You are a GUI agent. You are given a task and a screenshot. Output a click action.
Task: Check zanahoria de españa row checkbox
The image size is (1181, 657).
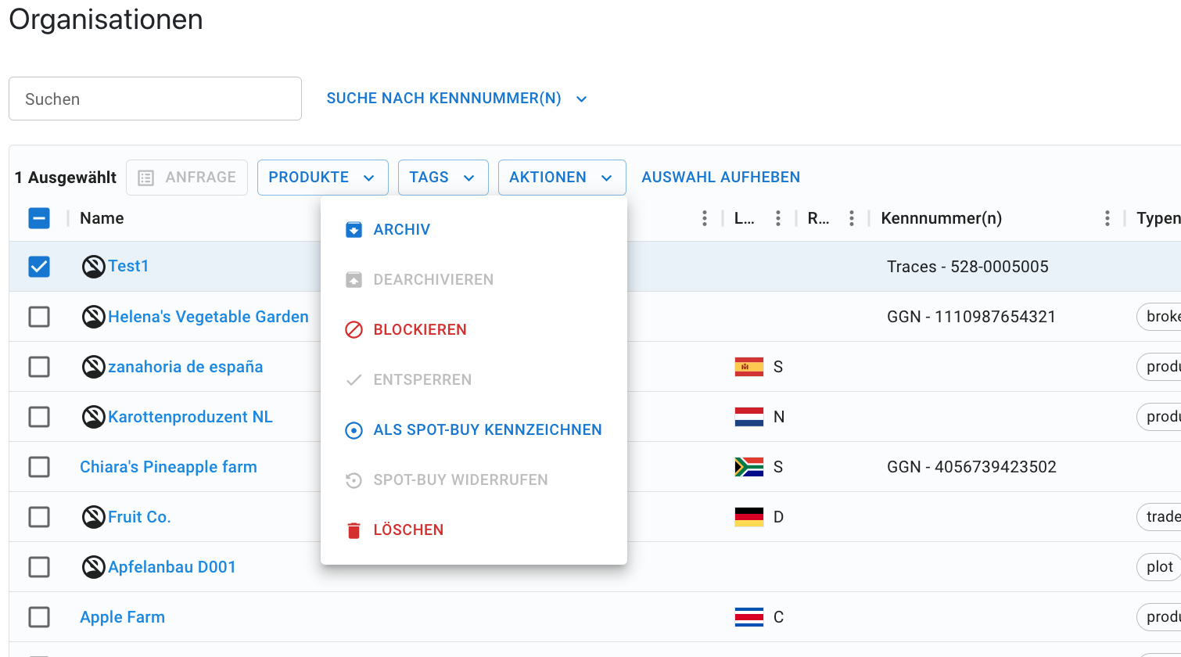pyautogui.click(x=39, y=367)
